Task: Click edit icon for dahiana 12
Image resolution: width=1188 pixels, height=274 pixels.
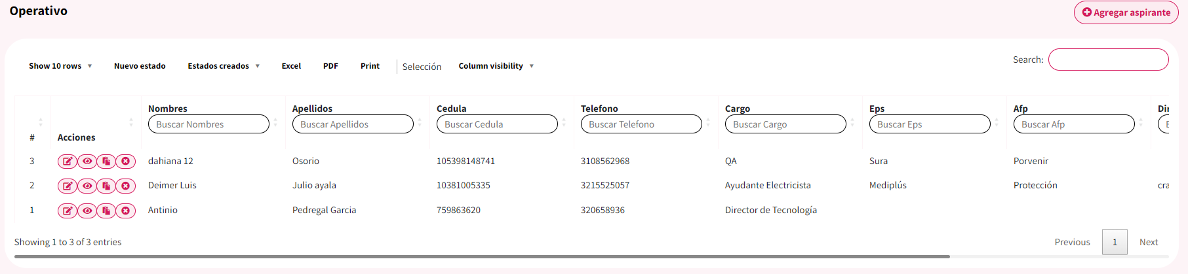Action: click(68, 162)
